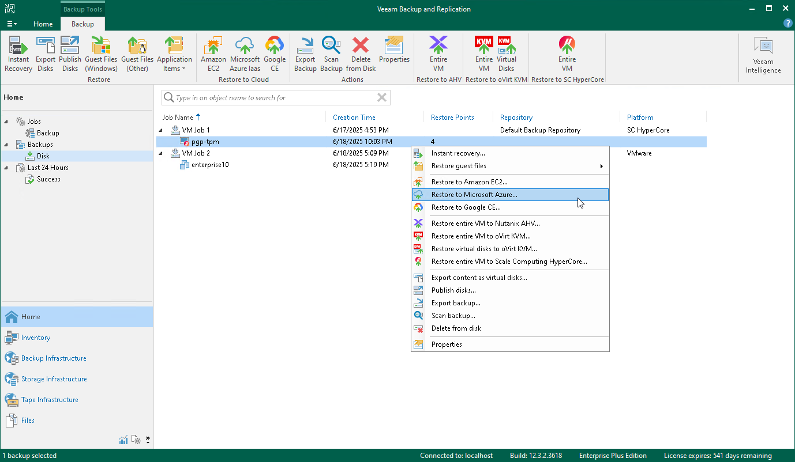Restore Entire VM to oVirt KVM
This screenshot has width=795, height=462.
(x=484, y=54)
